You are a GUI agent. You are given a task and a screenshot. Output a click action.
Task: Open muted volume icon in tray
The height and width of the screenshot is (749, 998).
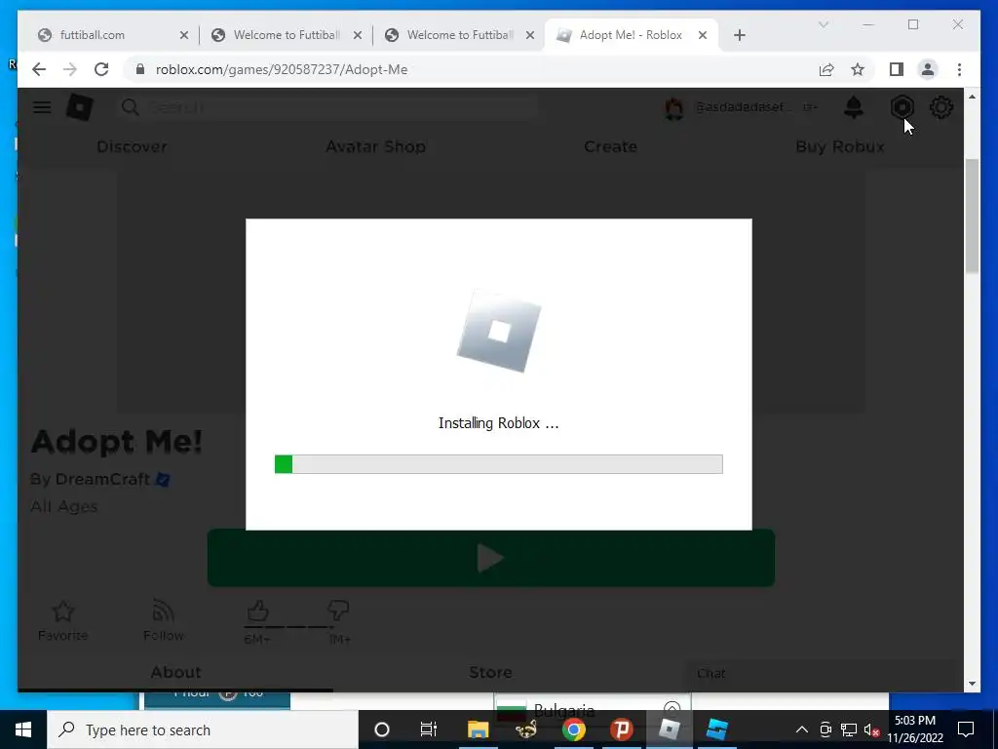pos(872,729)
